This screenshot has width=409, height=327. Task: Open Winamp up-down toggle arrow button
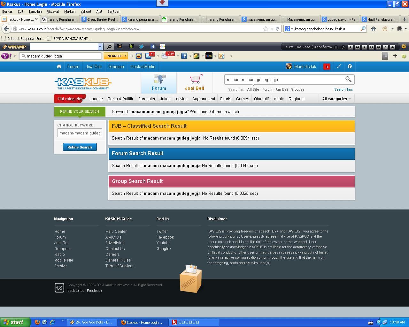pos(350,47)
